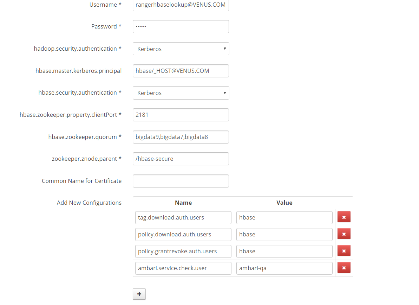419x305 pixels.
Task: Edit the tag.download.auth.users name field
Action: click(x=183, y=217)
